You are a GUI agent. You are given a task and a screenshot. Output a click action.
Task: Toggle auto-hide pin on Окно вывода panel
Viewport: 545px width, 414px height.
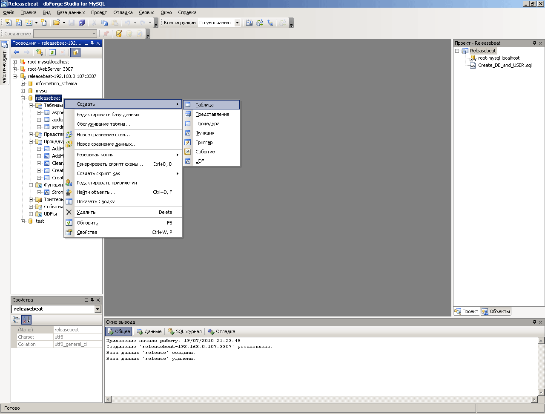pyautogui.click(x=534, y=322)
